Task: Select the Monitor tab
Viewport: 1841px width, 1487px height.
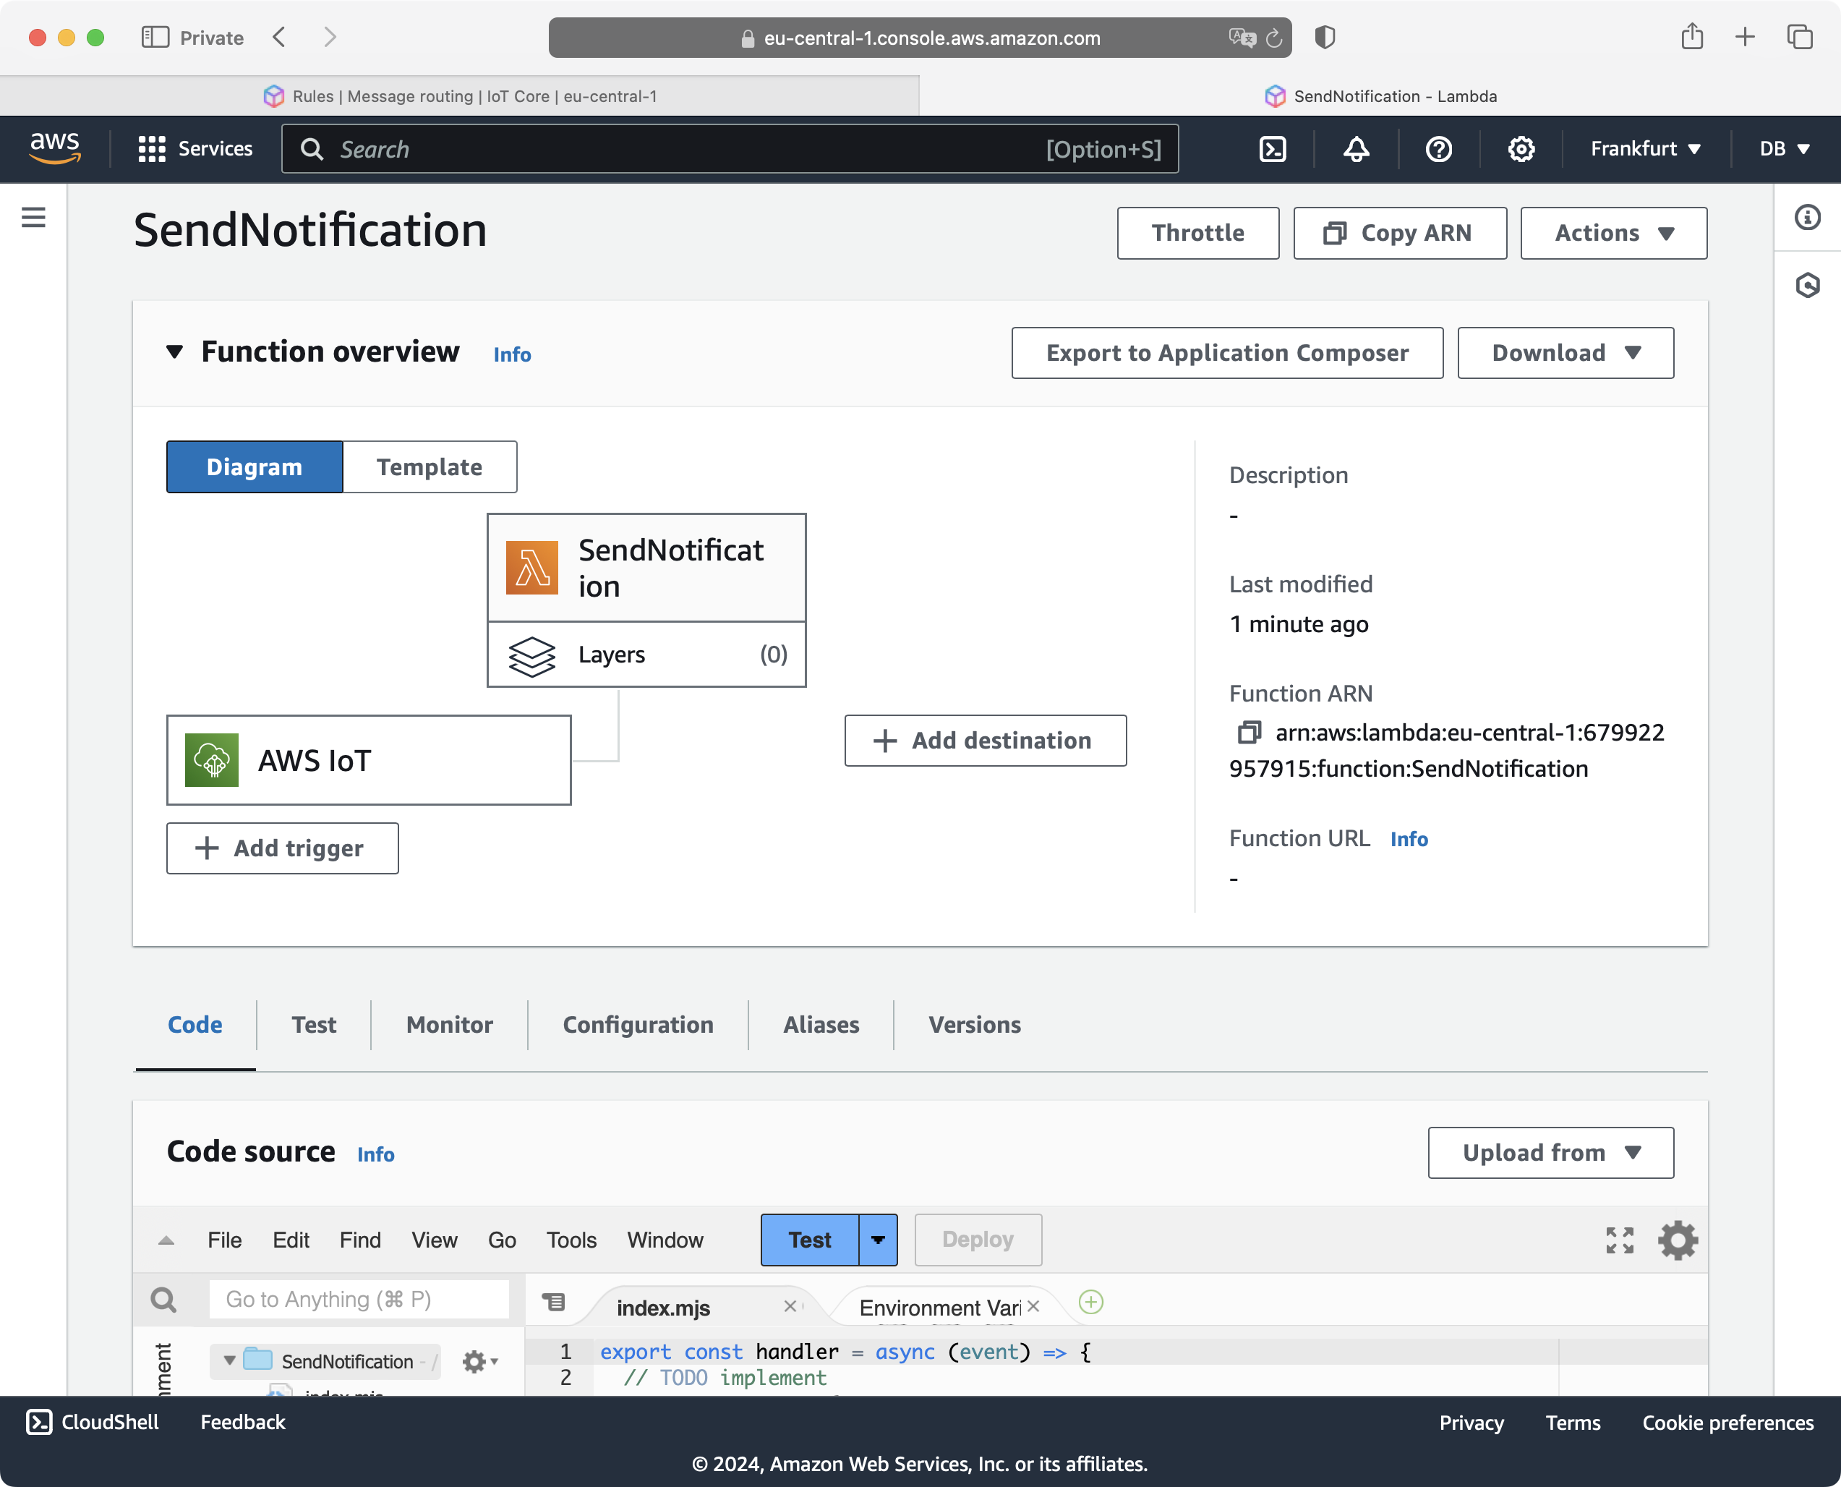Action: [x=450, y=1024]
